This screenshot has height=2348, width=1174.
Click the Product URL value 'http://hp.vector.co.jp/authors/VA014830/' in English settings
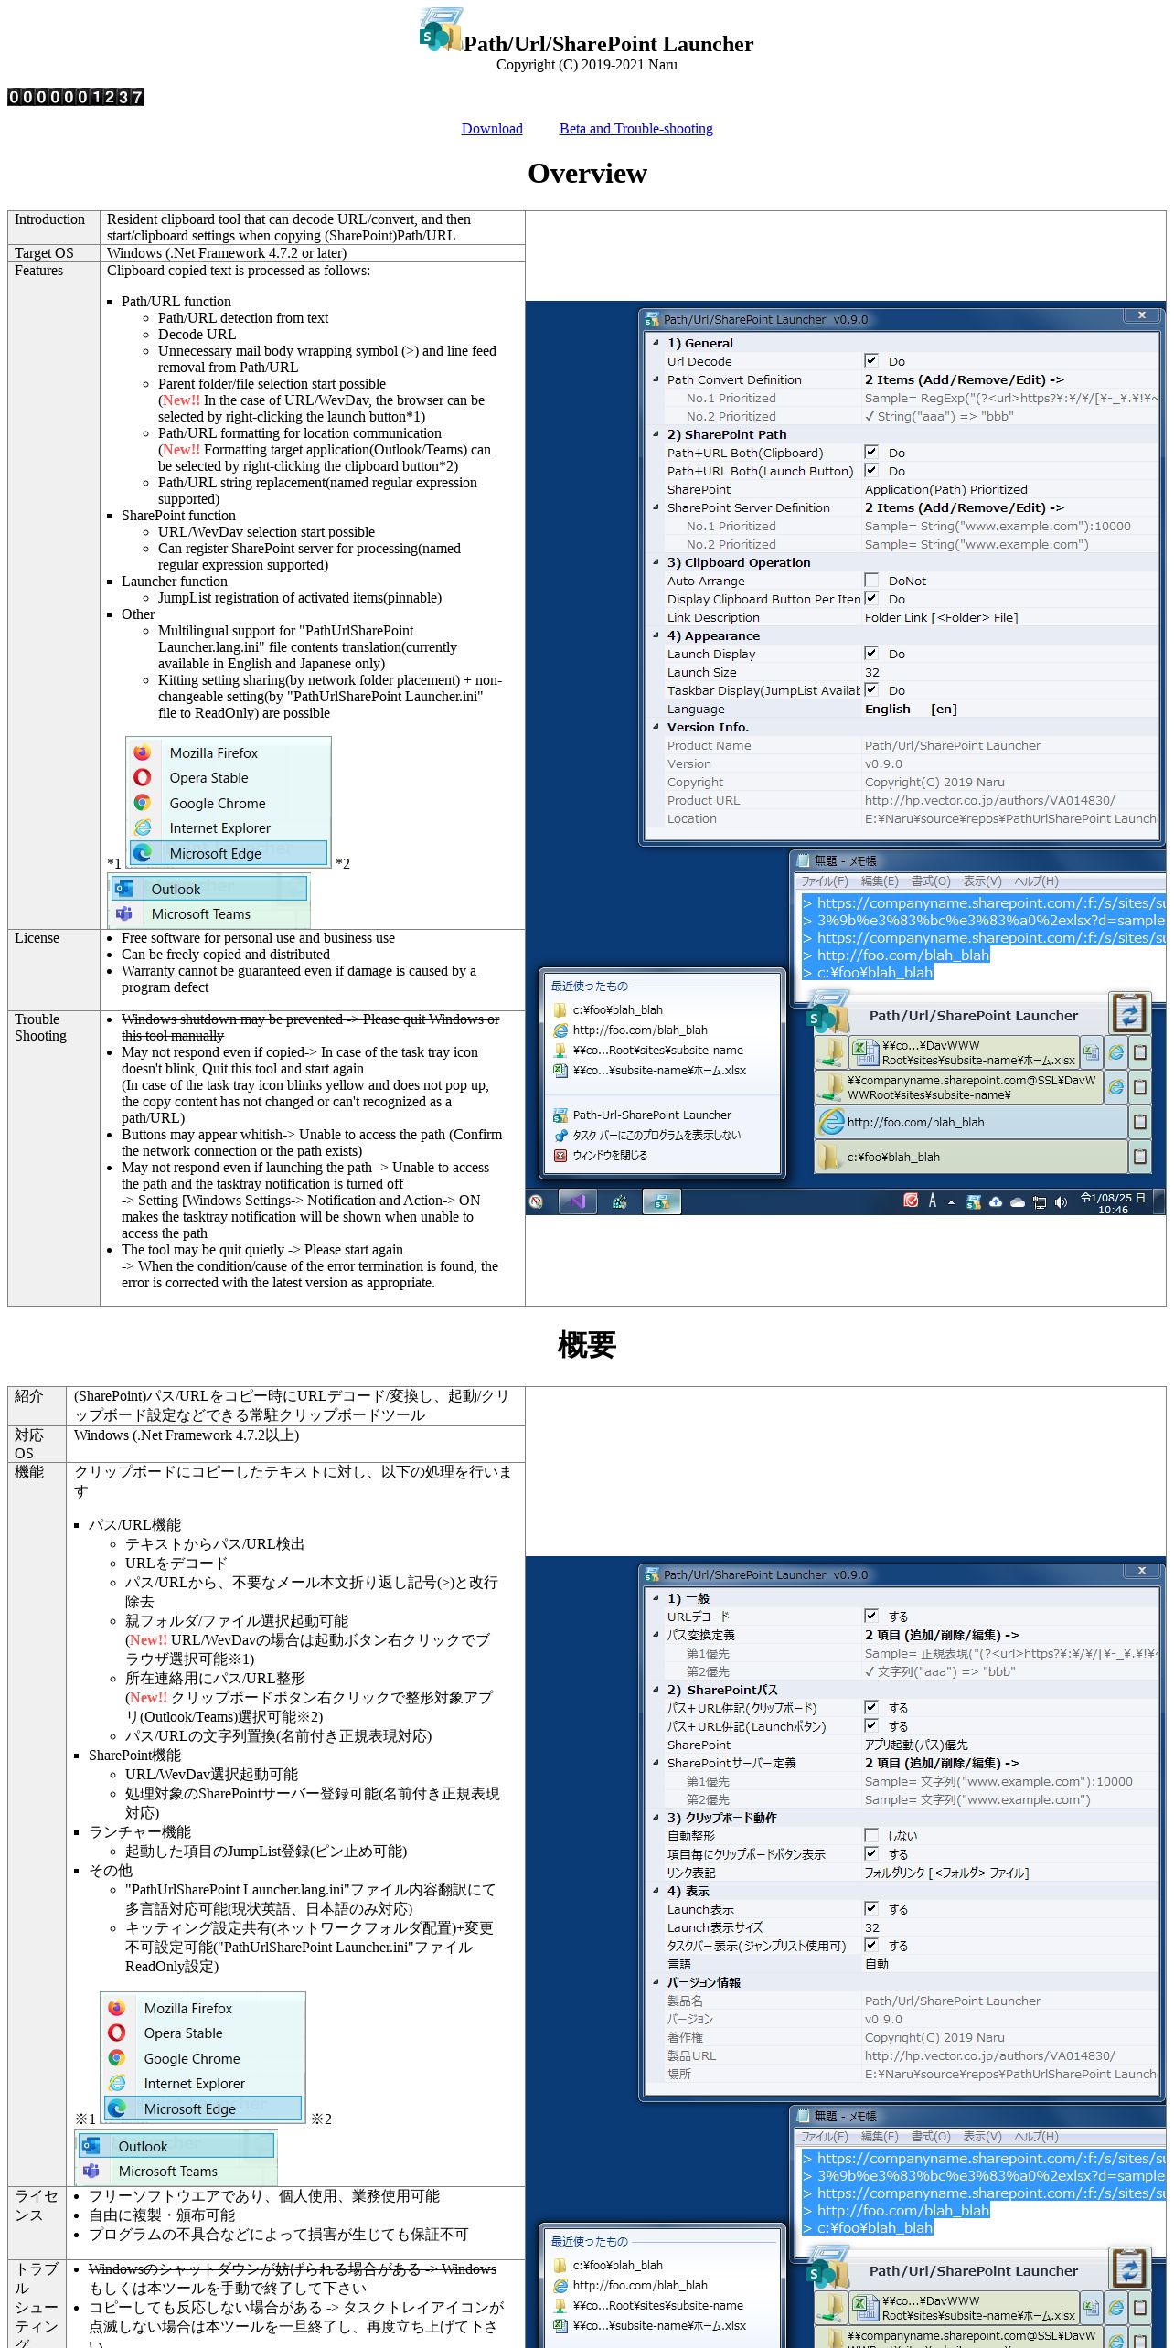pos(990,800)
